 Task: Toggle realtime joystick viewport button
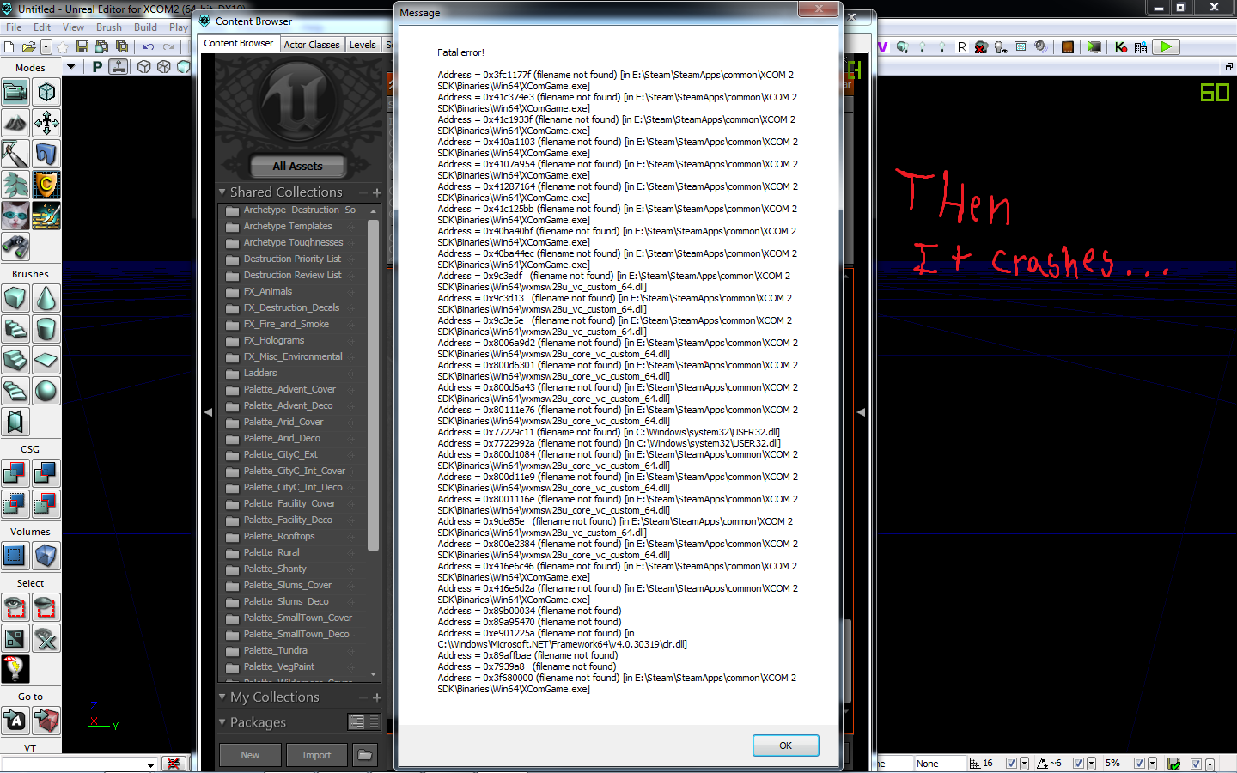[119, 66]
